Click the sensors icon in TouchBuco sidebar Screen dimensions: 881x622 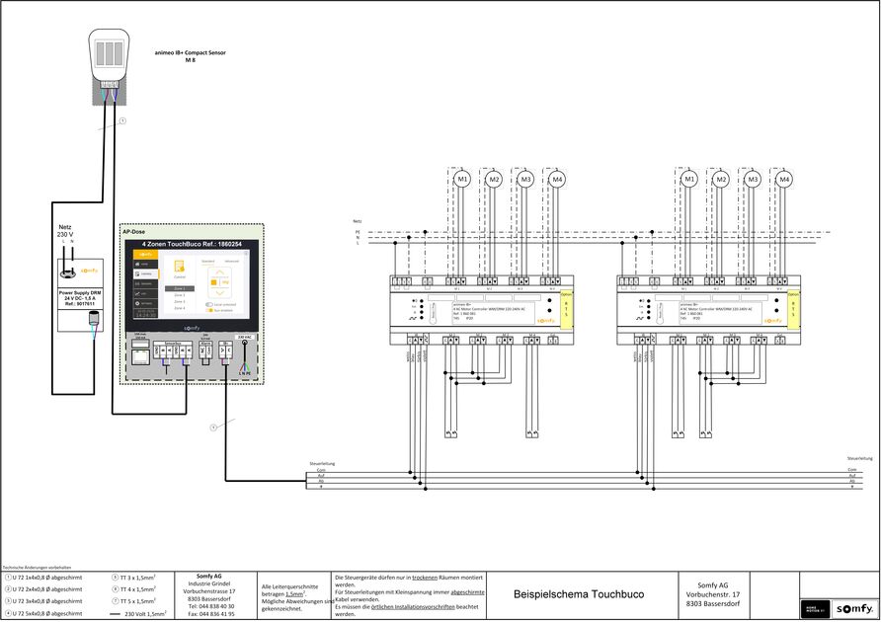pos(137,283)
